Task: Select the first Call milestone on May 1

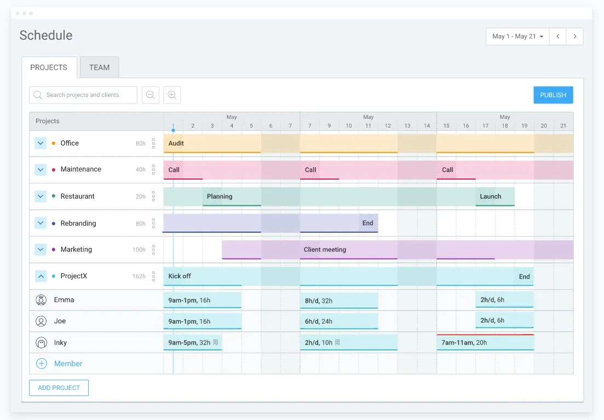Action: 174,170
